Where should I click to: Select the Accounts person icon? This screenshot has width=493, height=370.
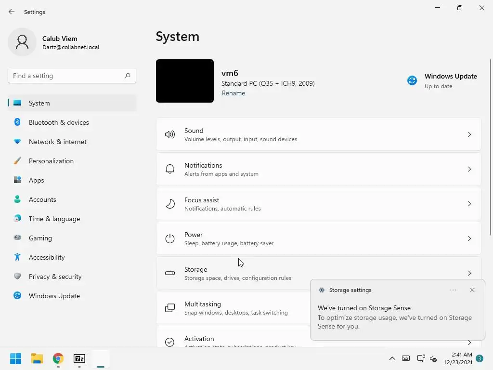(17, 199)
